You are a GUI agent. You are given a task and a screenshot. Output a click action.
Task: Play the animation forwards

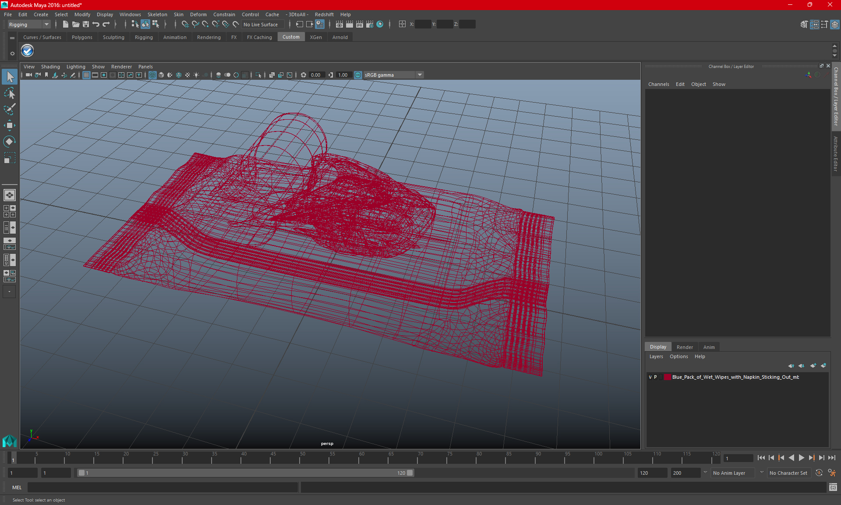(801, 458)
